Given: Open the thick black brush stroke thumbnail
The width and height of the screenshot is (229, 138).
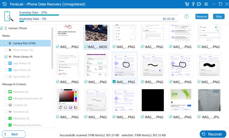Looking at the screenshot, I should [209, 65].
